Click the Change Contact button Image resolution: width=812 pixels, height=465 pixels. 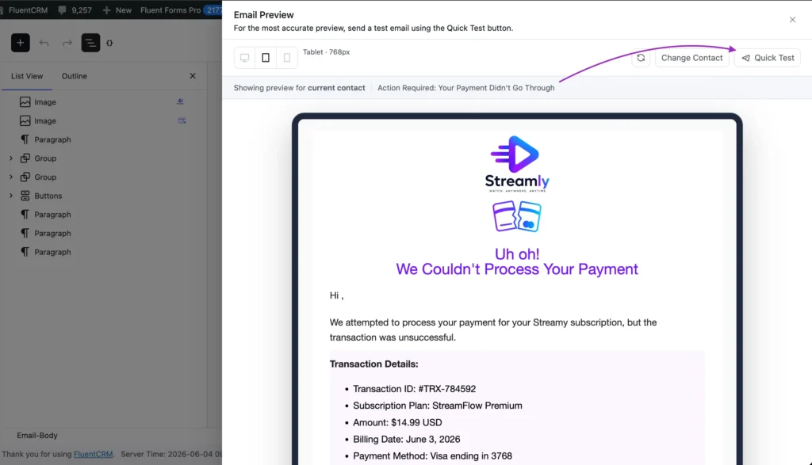(691, 58)
